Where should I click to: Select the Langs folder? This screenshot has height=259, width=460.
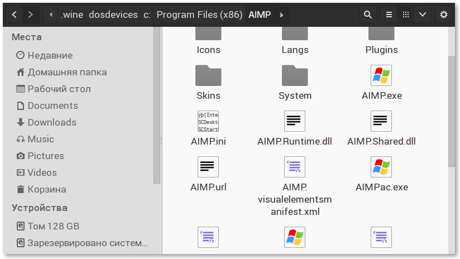pos(295,41)
